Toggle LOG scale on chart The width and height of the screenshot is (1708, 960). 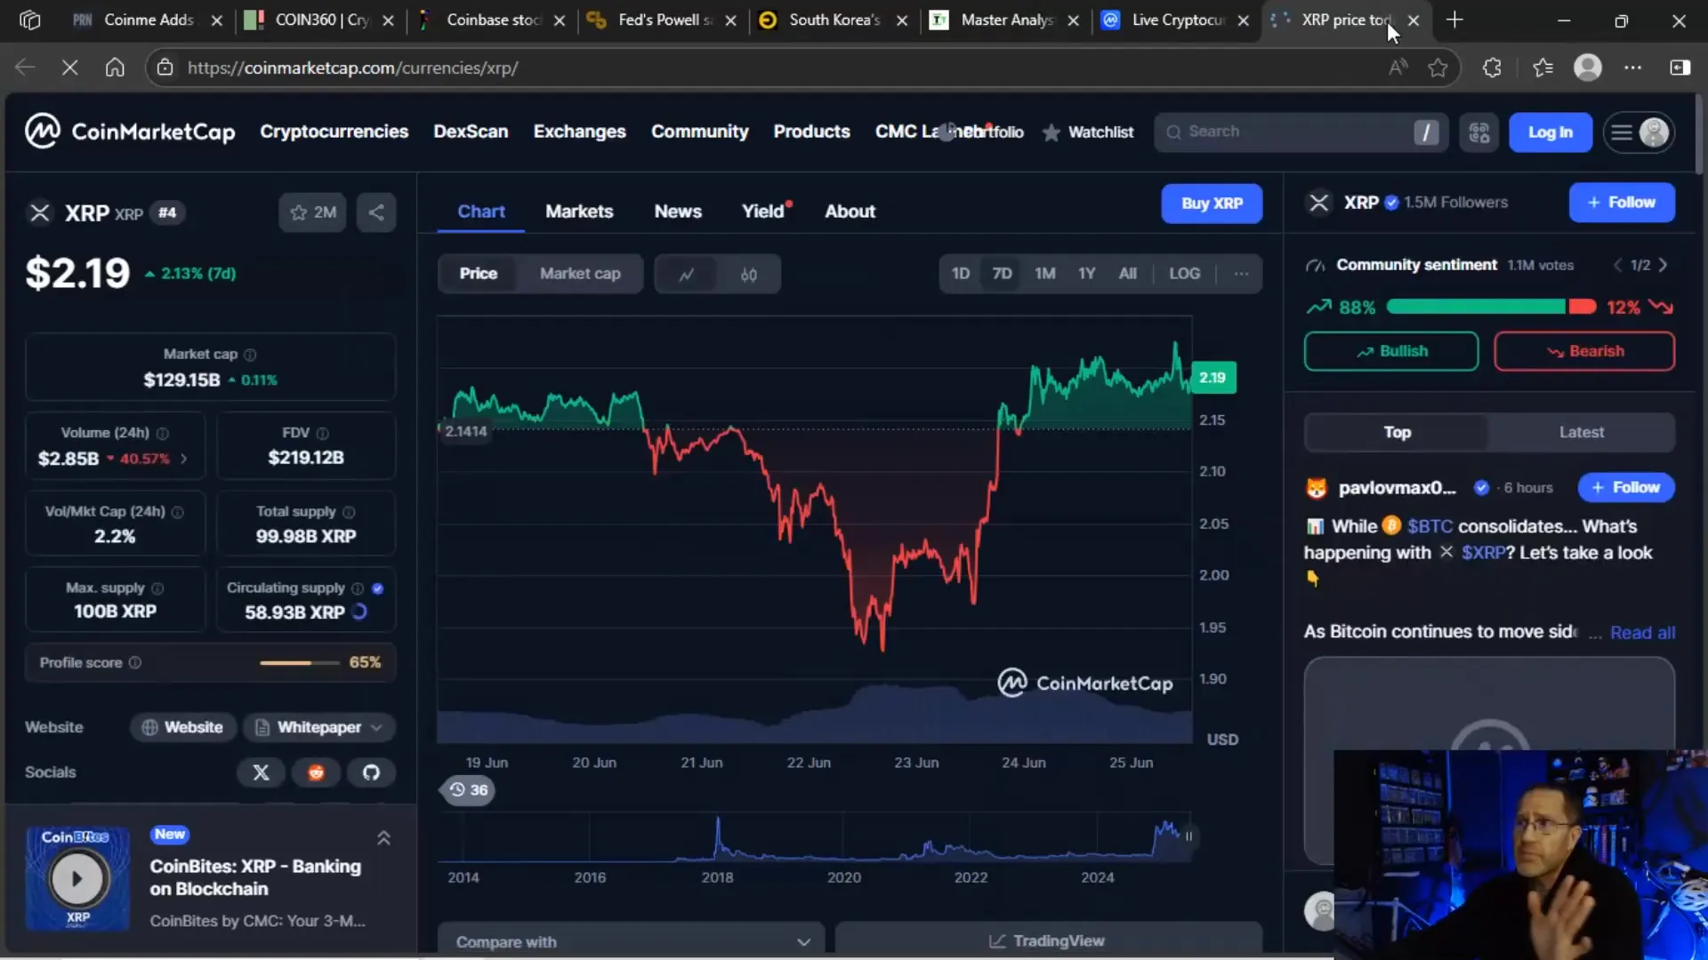coord(1184,274)
